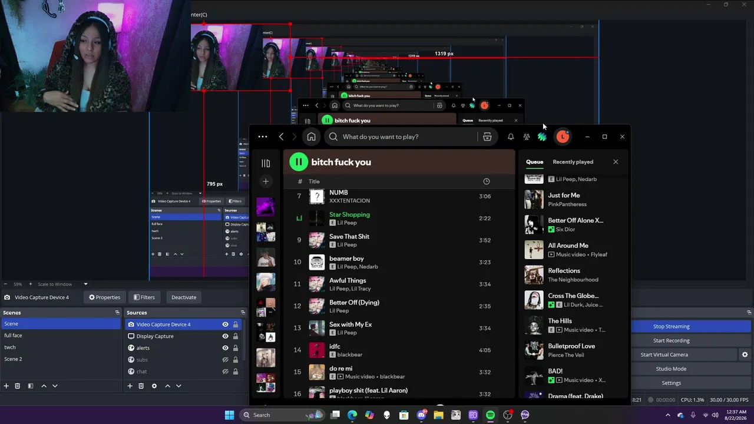754x424 pixels.
Task: Create a playlist with the sidebar plus button
Action: coord(266,181)
